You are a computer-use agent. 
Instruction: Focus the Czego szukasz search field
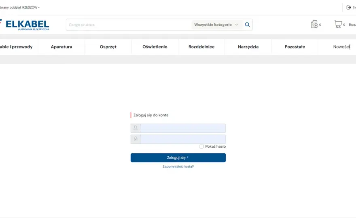coord(129,25)
